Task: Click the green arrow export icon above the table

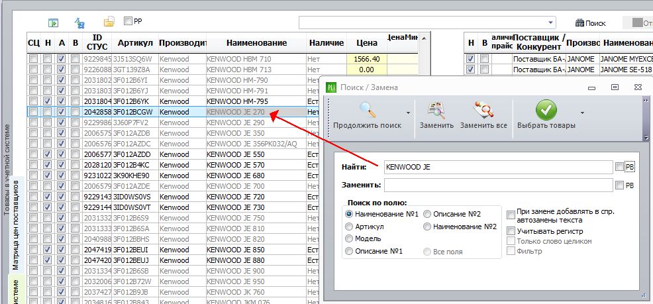Action: tap(53, 23)
